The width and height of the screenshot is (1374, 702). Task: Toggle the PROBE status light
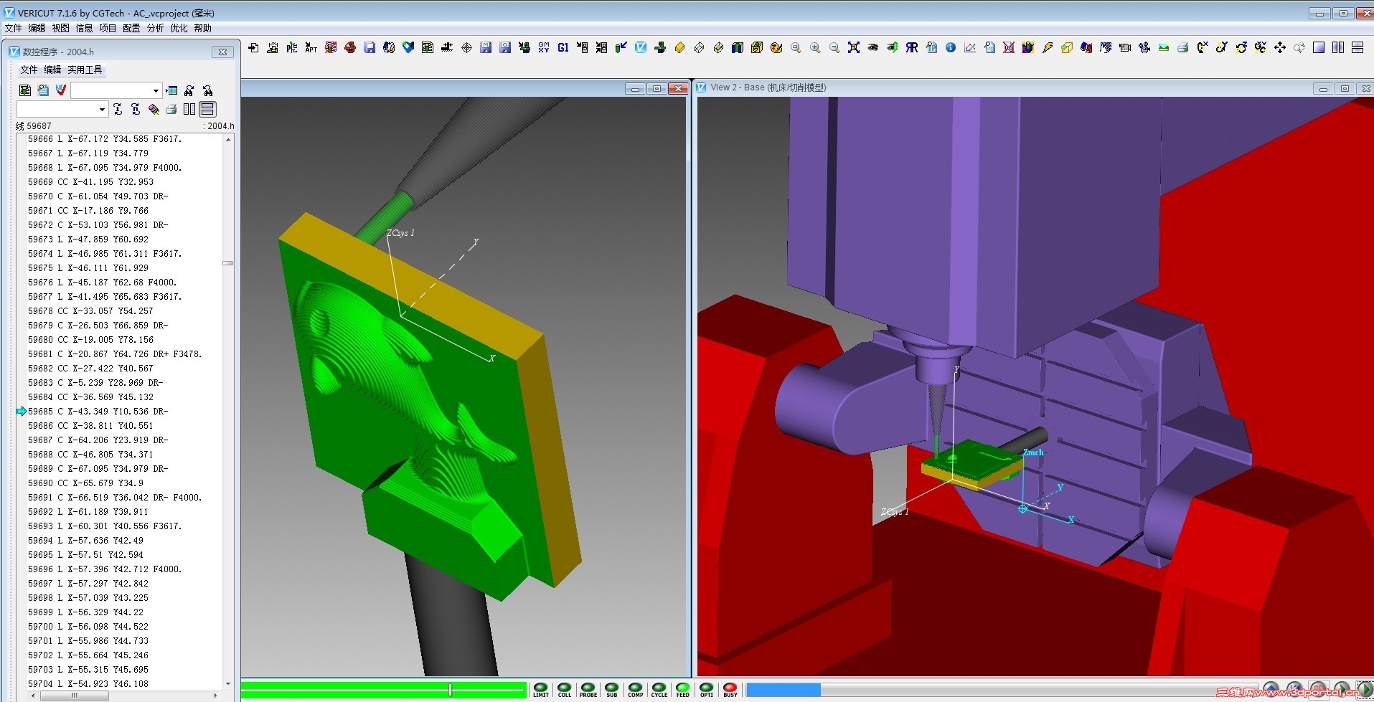click(x=588, y=690)
